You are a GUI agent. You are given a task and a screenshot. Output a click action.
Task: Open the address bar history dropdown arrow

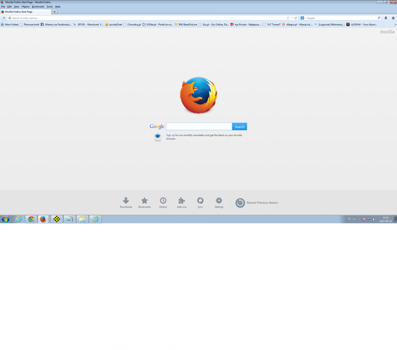(292, 18)
